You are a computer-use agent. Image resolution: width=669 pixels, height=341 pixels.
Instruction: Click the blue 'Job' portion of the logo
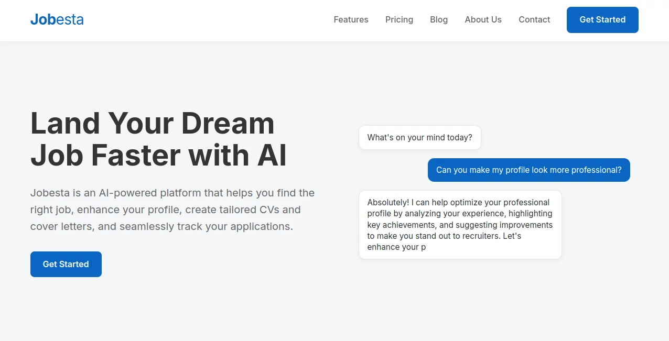[42, 19]
